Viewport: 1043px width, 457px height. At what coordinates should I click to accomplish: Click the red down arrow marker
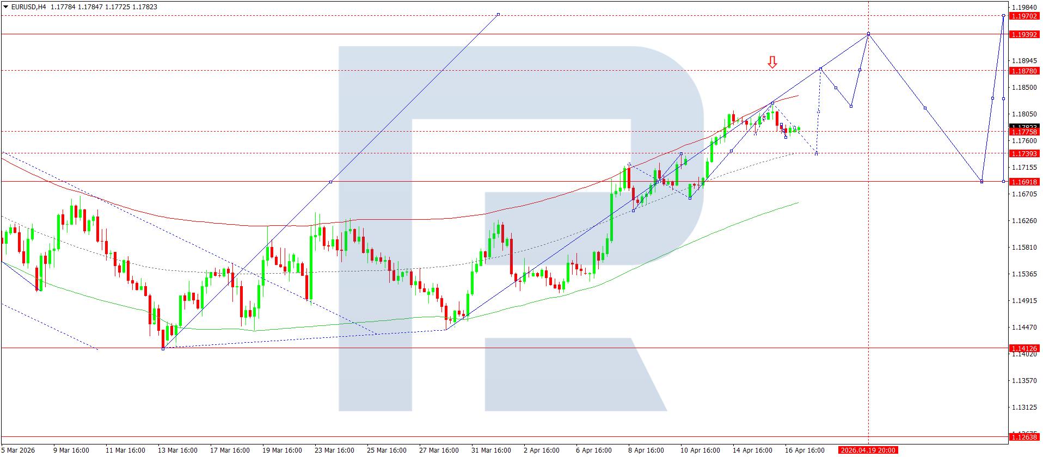(772, 62)
